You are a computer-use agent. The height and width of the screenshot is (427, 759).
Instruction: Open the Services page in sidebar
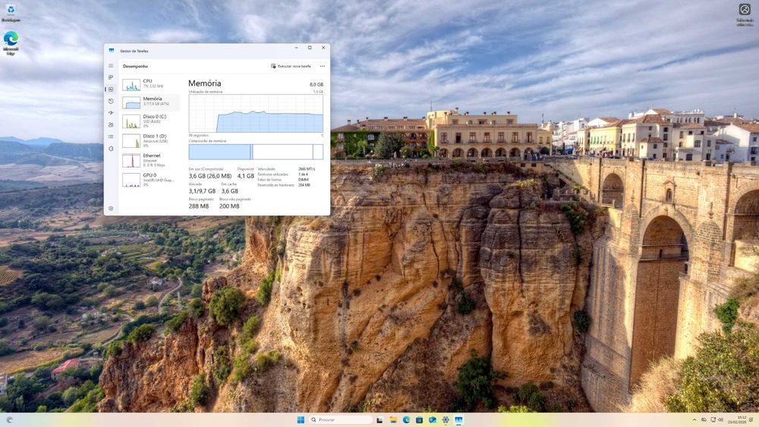tap(111, 149)
